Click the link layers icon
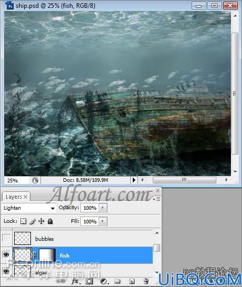Viewport: 242px width, 287px height. [60, 281]
